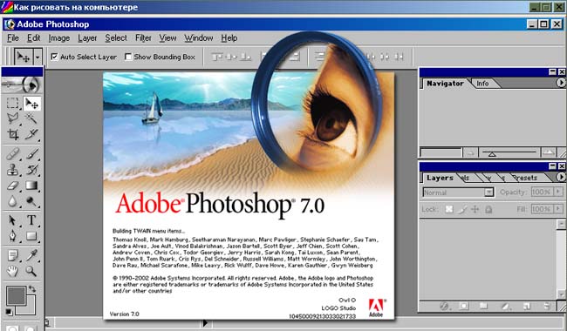Swap foreground and background colors arrow
The image size is (567, 331).
click(x=32, y=289)
